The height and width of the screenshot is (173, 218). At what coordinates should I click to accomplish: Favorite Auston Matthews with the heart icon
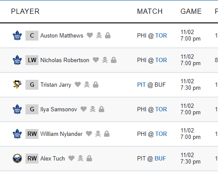(90, 35)
